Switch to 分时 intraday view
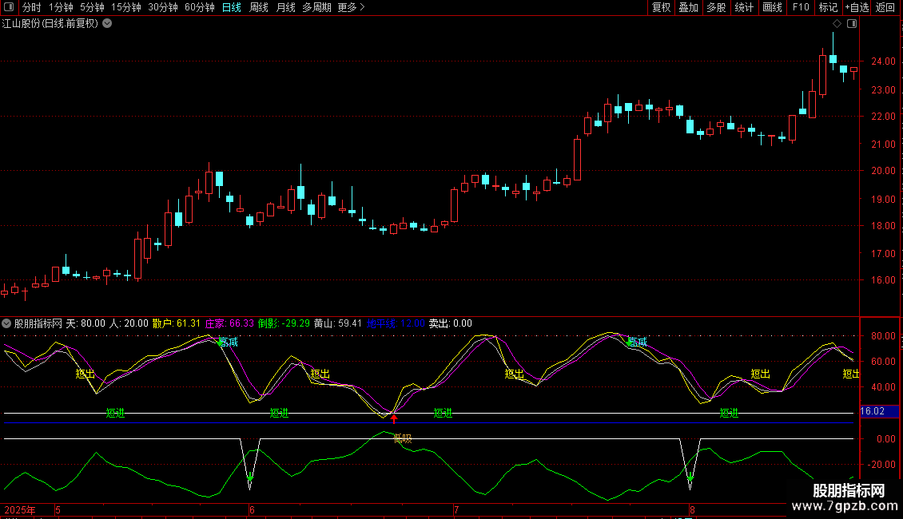This screenshot has width=903, height=519. coord(31,7)
